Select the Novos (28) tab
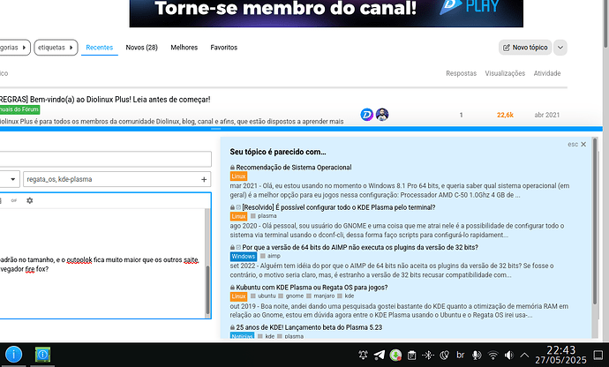Image resolution: width=609 pixels, height=367 pixels. (x=142, y=48)
